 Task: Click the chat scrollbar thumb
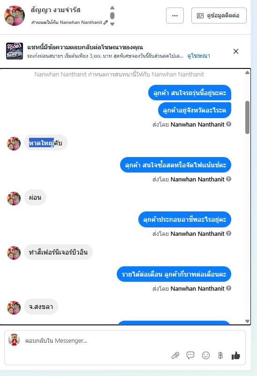click(x=248, y=117)
